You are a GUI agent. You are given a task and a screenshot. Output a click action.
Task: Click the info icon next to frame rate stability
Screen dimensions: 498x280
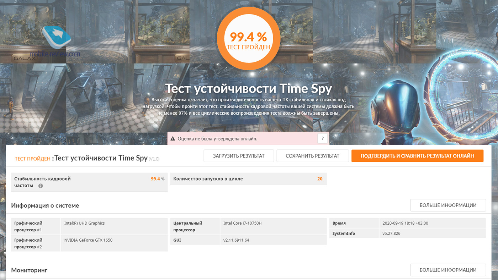click(x=41, y=186)
